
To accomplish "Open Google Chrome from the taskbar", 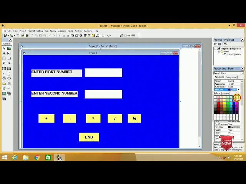I will 37,158.
